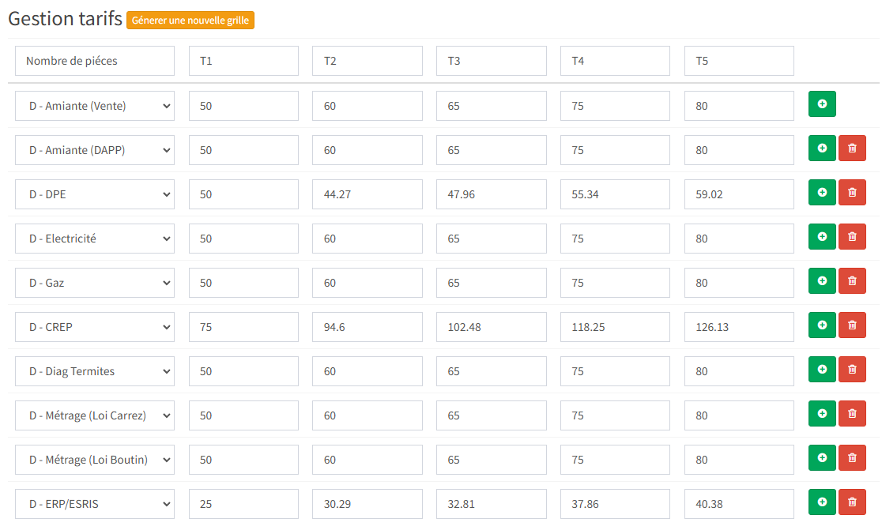
Task: Delete the CREP row
Action: (x=852, y=325)
